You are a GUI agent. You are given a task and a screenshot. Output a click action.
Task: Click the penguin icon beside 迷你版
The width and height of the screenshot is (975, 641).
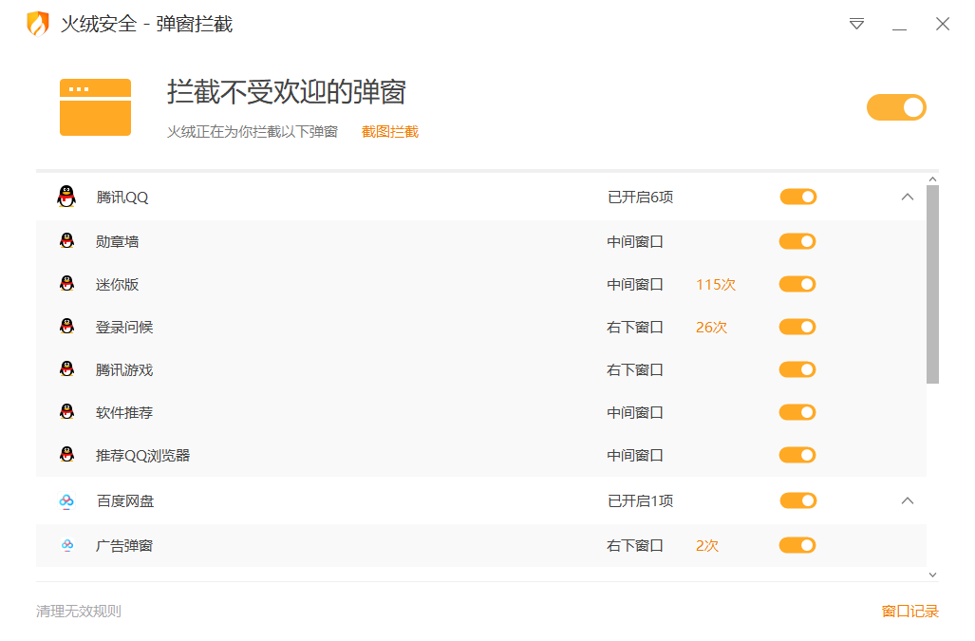(67, 284)
